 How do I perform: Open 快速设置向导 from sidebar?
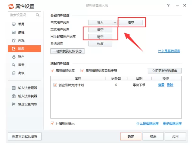25,104
